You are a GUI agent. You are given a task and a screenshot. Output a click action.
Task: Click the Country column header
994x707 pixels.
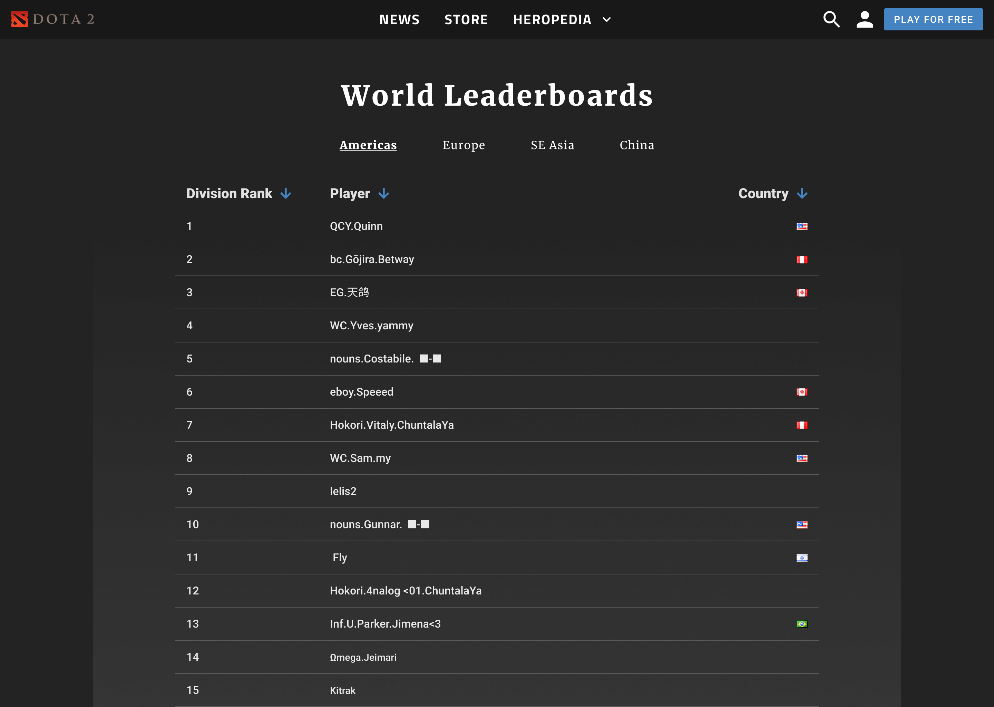(763, 193)
